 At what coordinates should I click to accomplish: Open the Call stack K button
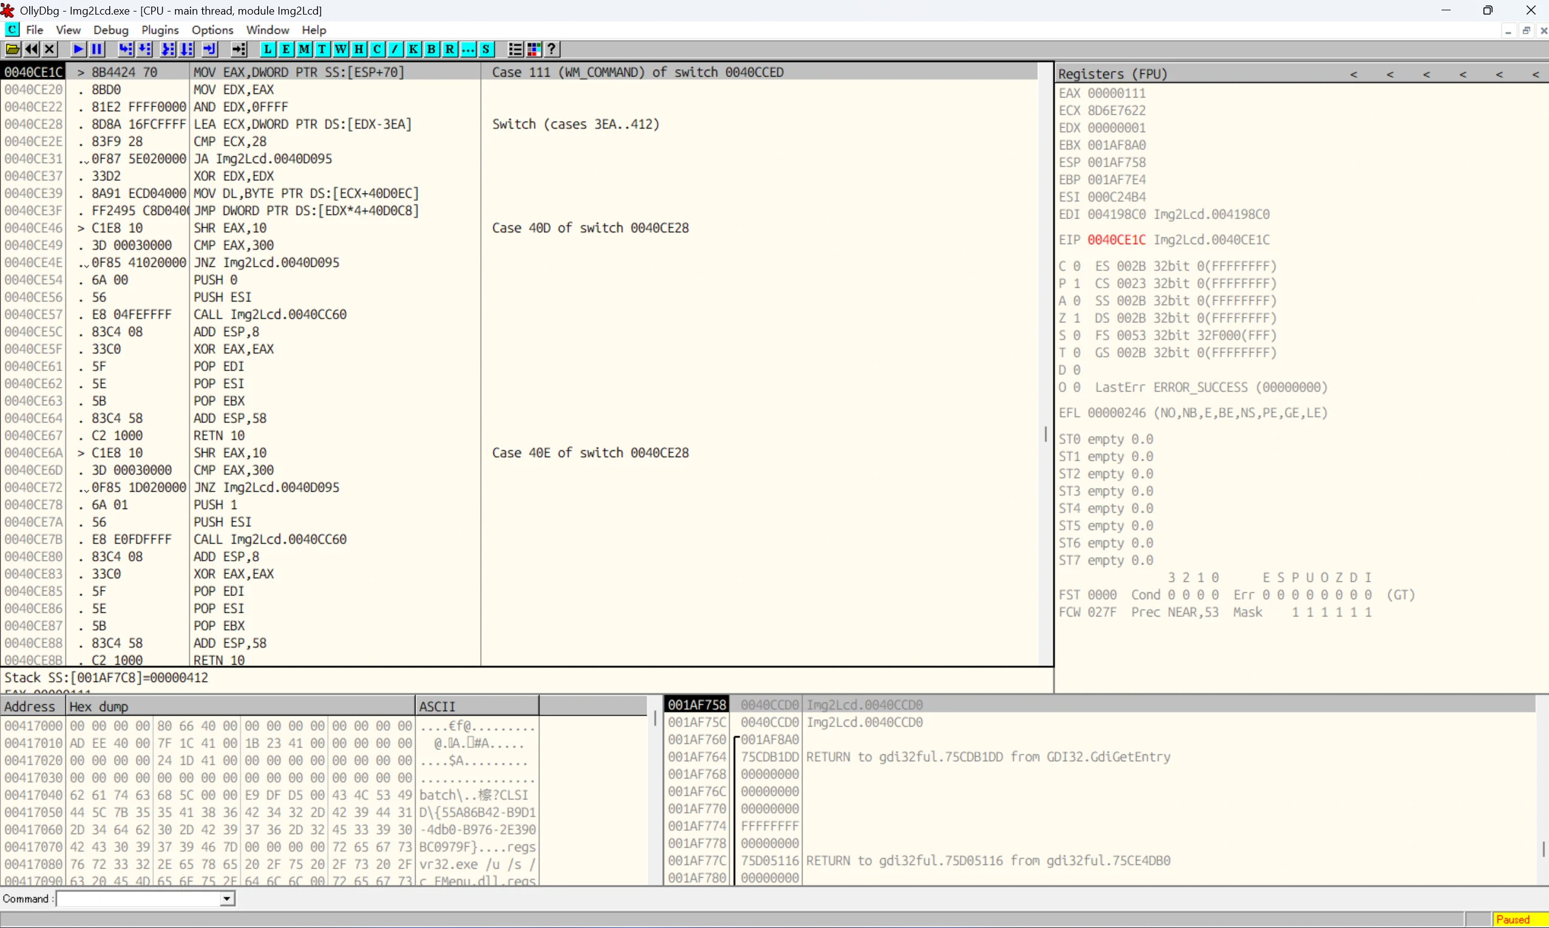pyautogui.click(x=413, y=49)
